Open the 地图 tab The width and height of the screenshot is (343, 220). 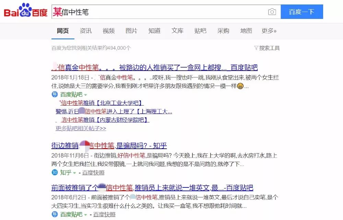(x=246, y=31)
